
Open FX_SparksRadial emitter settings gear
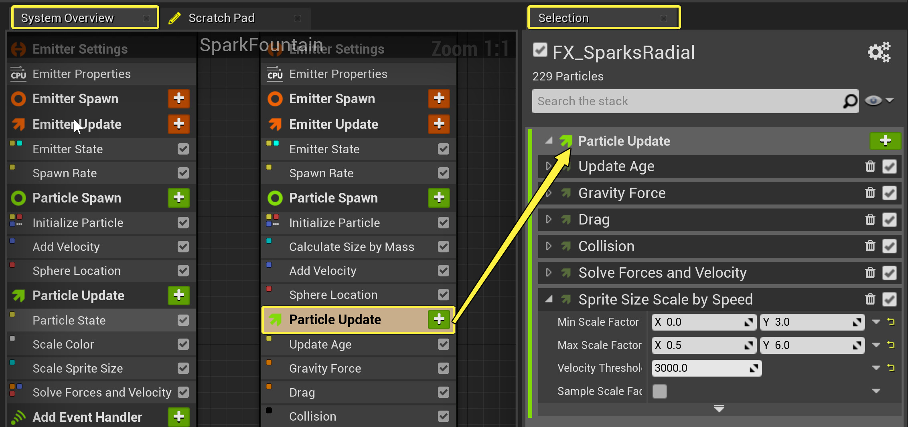879,52
